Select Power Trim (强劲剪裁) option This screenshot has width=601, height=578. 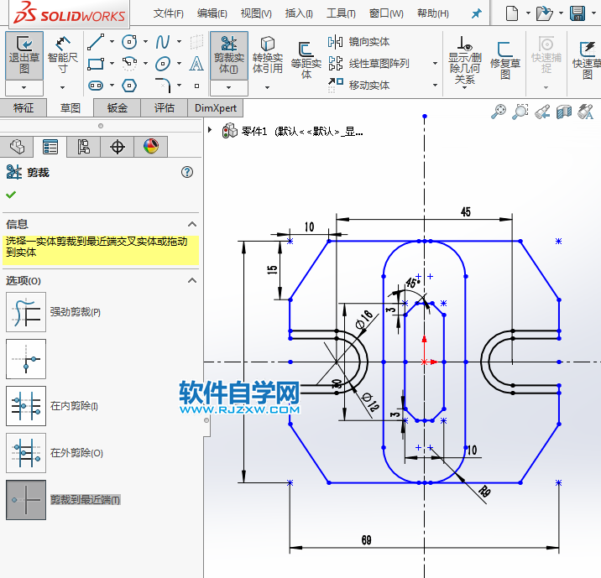pos(26,312)
